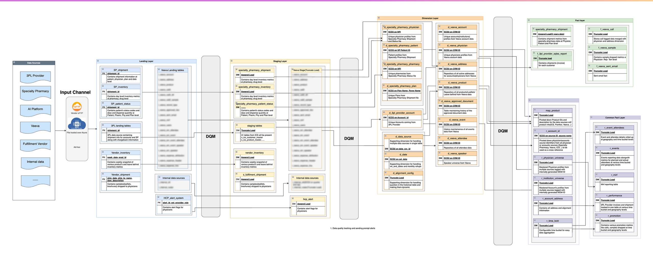Collapse the 3PL landing tables block

pyautogui.click(x=103, y=125)
